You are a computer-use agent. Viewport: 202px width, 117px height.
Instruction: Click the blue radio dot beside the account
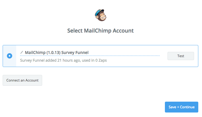10,56
